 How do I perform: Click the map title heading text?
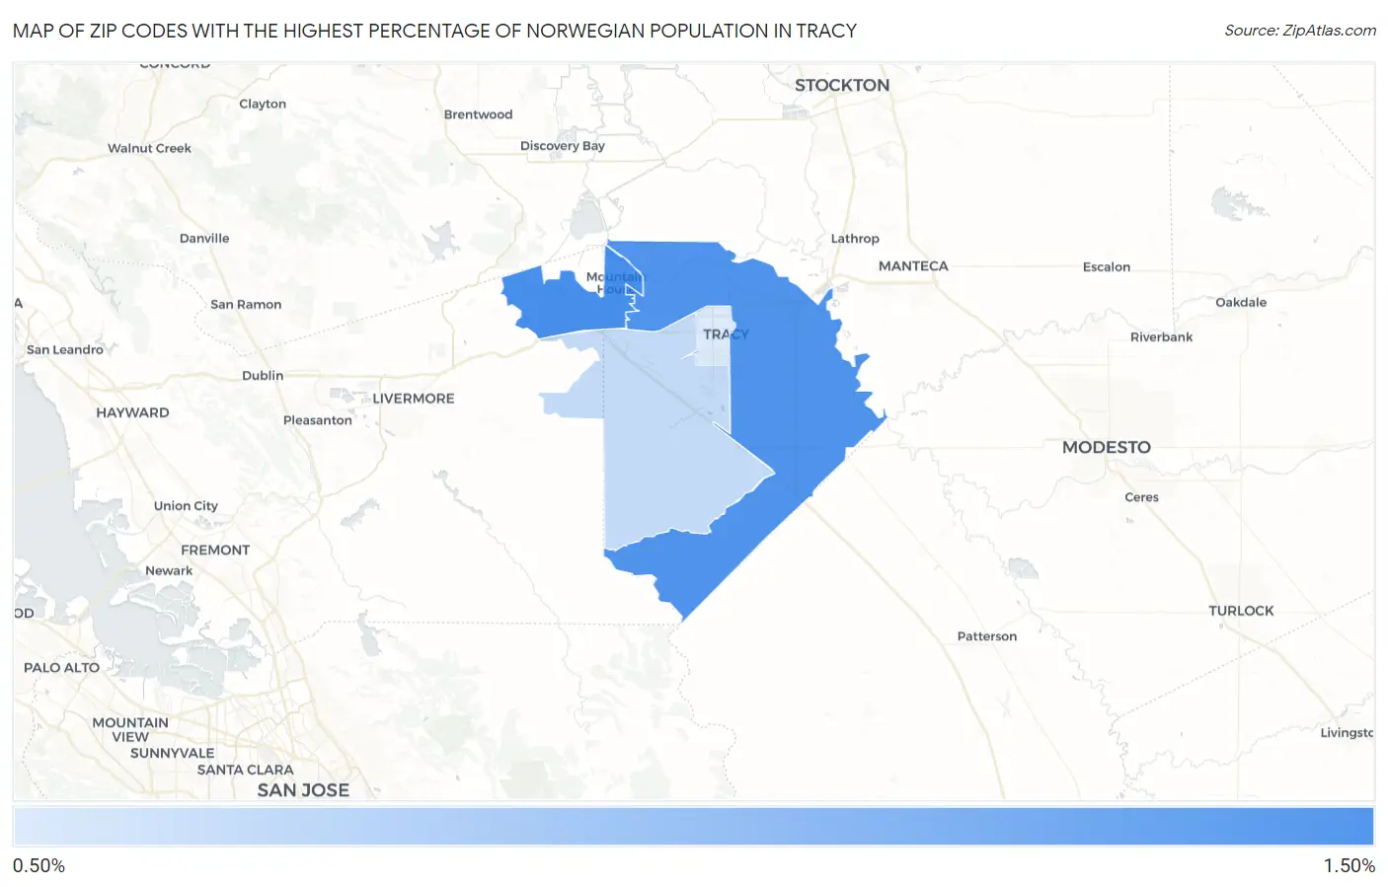point(434,31)
